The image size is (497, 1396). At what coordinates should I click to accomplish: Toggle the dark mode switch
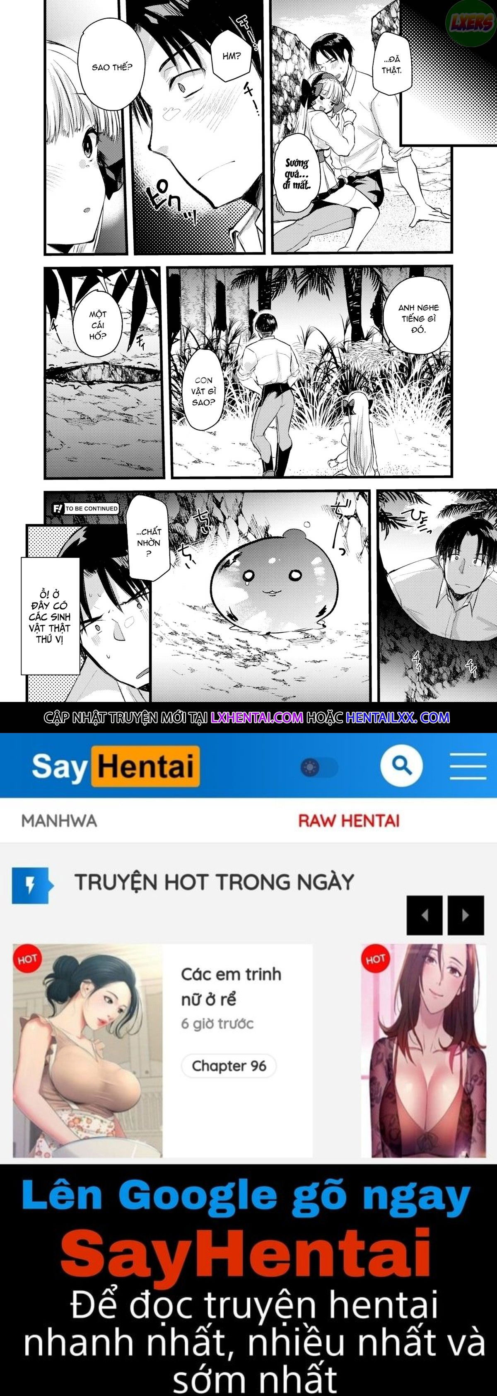[319, 767]
